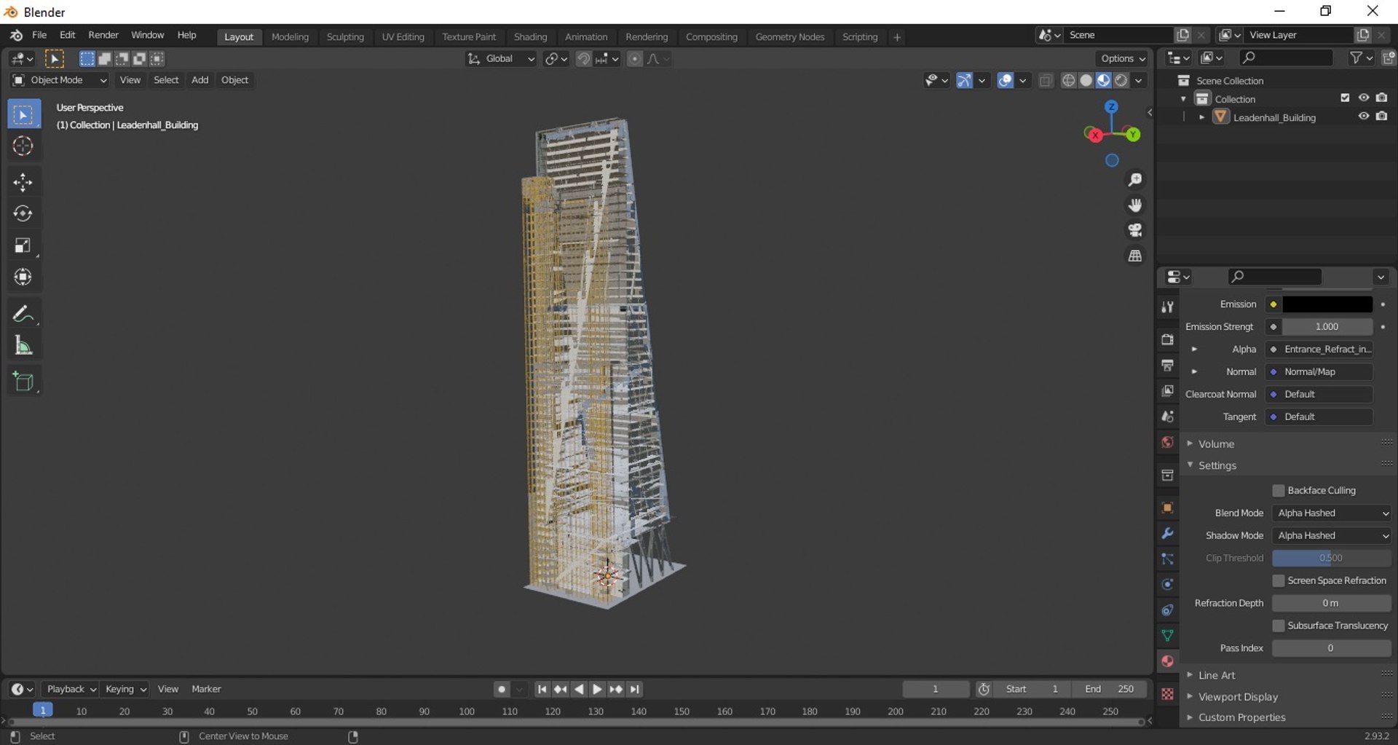Screen dimensions: 1398x745
Task: Toggle camera view icon
Action: pyautogui.click(x=1134, y=230)
